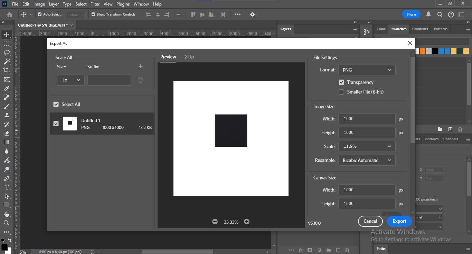
Task: Open the Format PNG dropdown
Action: click(367, 70)
